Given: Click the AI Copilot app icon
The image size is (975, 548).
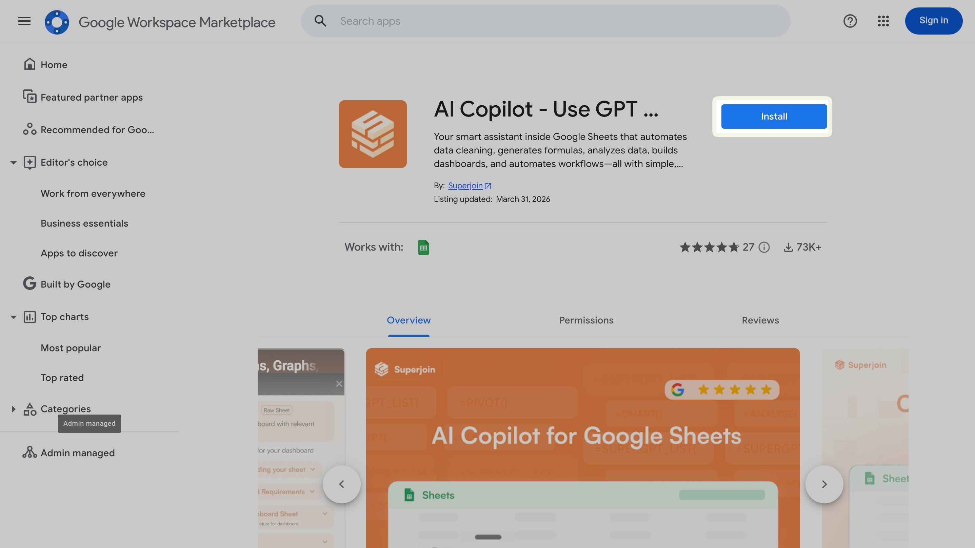Looking at the screenshot, I should click(x=373, y=134).
